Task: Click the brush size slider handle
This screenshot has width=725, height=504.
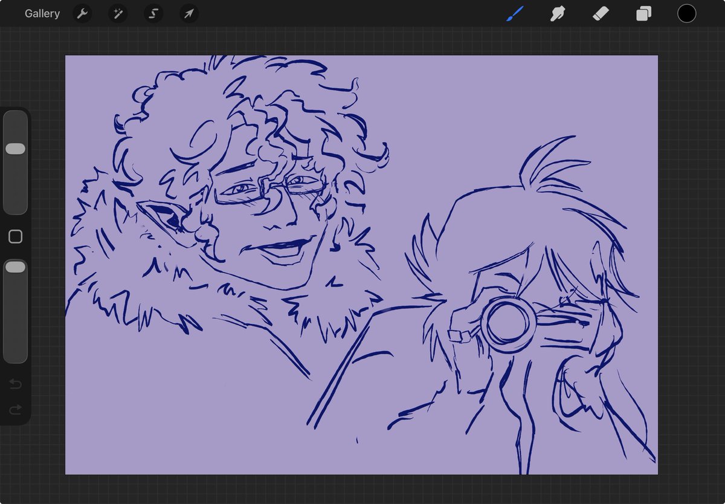Action: click(x=15, y=149)
